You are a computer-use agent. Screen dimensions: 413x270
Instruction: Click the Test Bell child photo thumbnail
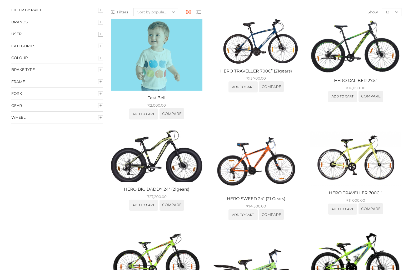[157, 55]
